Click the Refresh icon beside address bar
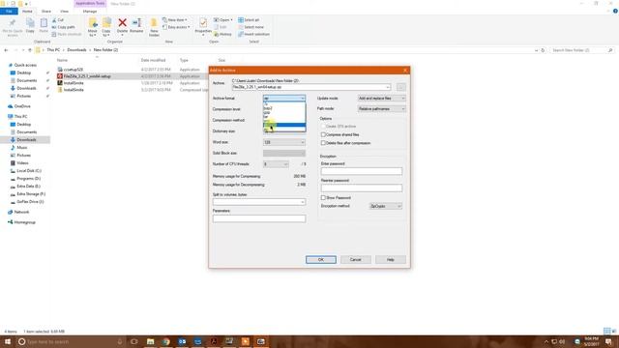The image size is (619, 348). pos(543,50)
